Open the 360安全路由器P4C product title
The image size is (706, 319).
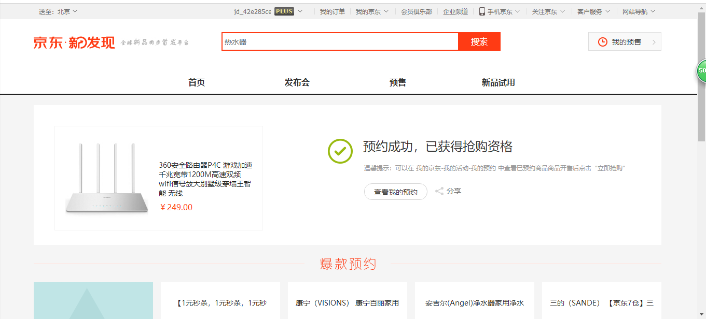206,179
